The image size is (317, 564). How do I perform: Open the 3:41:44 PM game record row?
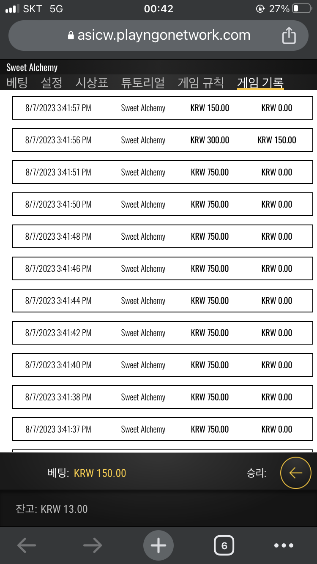(x=163, y=301)
